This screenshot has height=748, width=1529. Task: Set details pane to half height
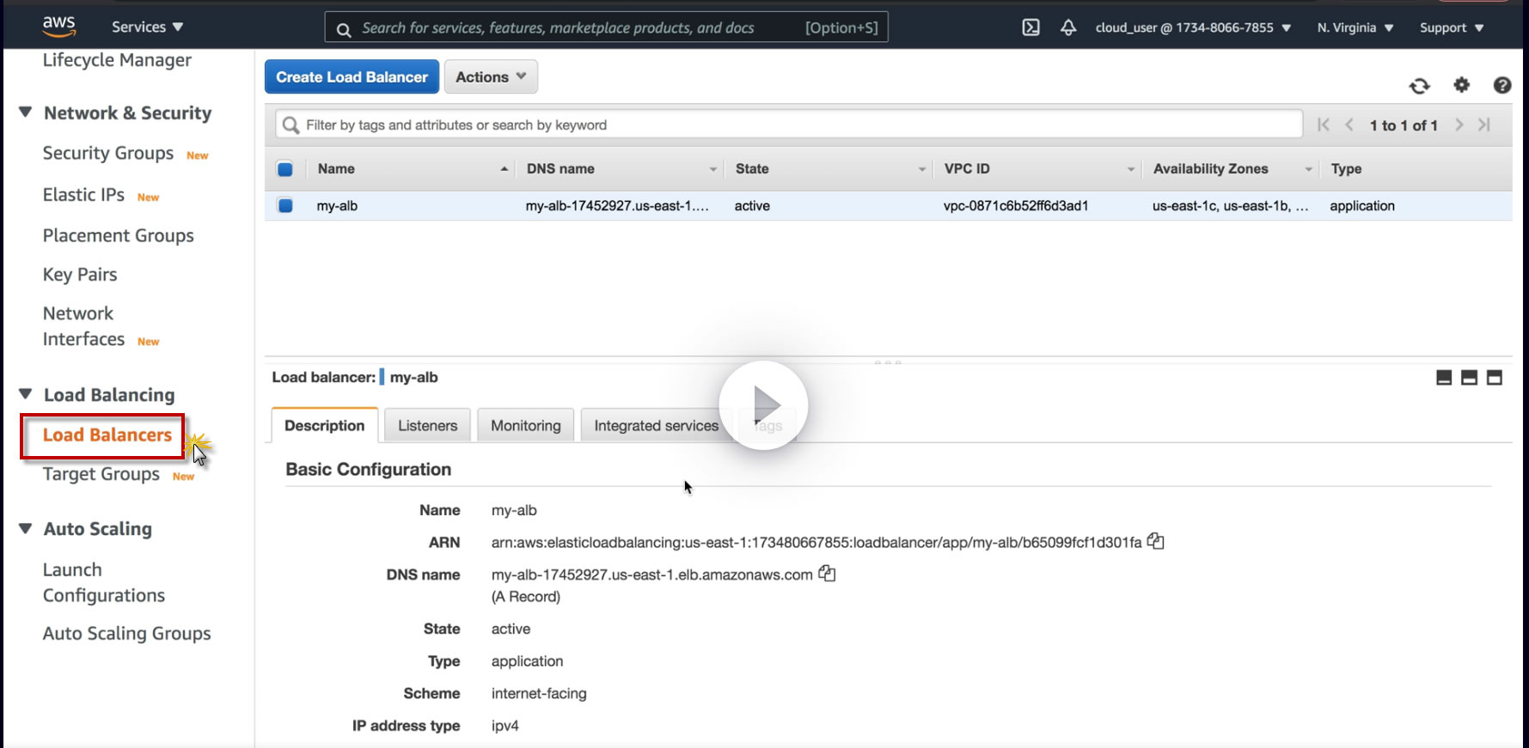pyautogui.click(x=1470, y=378)
